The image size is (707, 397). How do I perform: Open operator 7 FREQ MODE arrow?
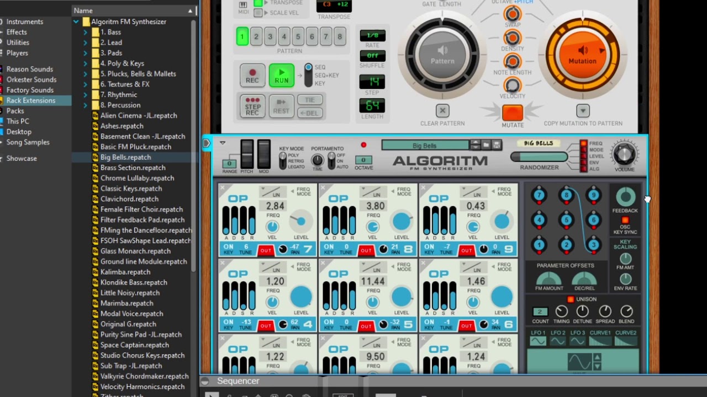[x=291, y=191]
